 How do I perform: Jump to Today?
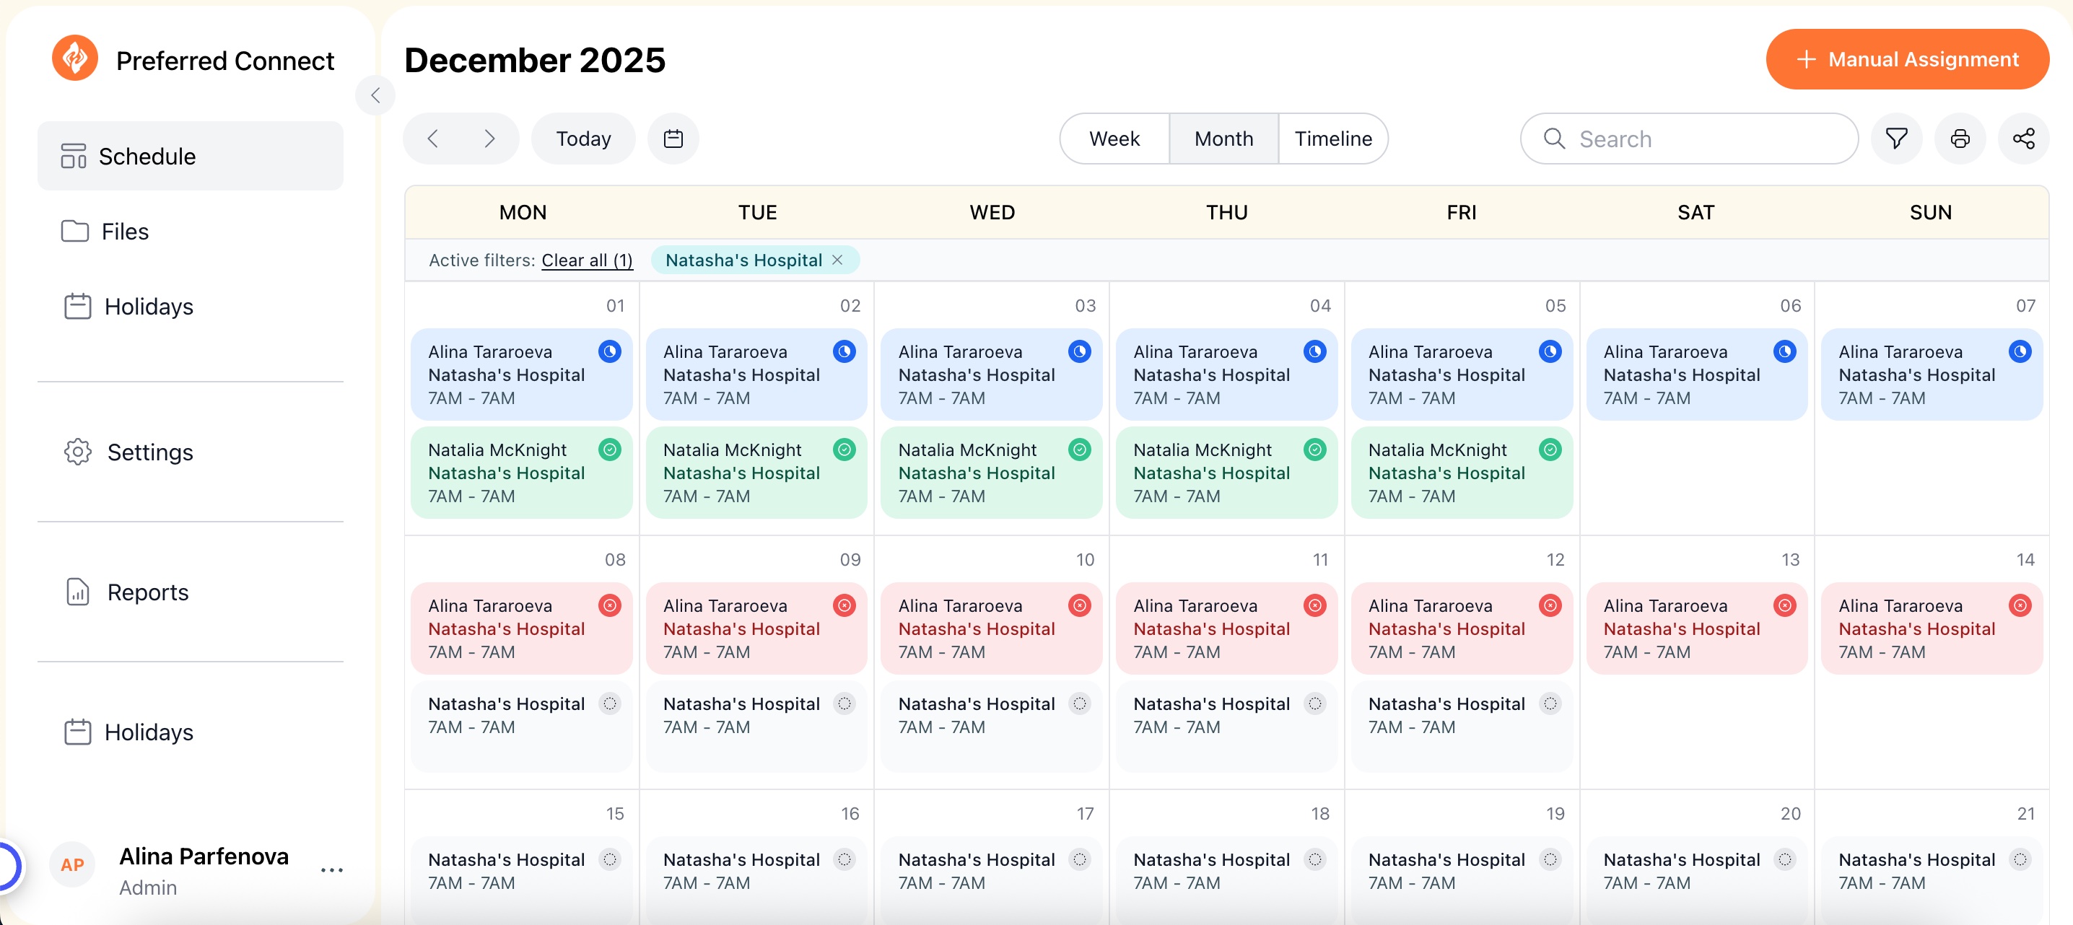583,139
